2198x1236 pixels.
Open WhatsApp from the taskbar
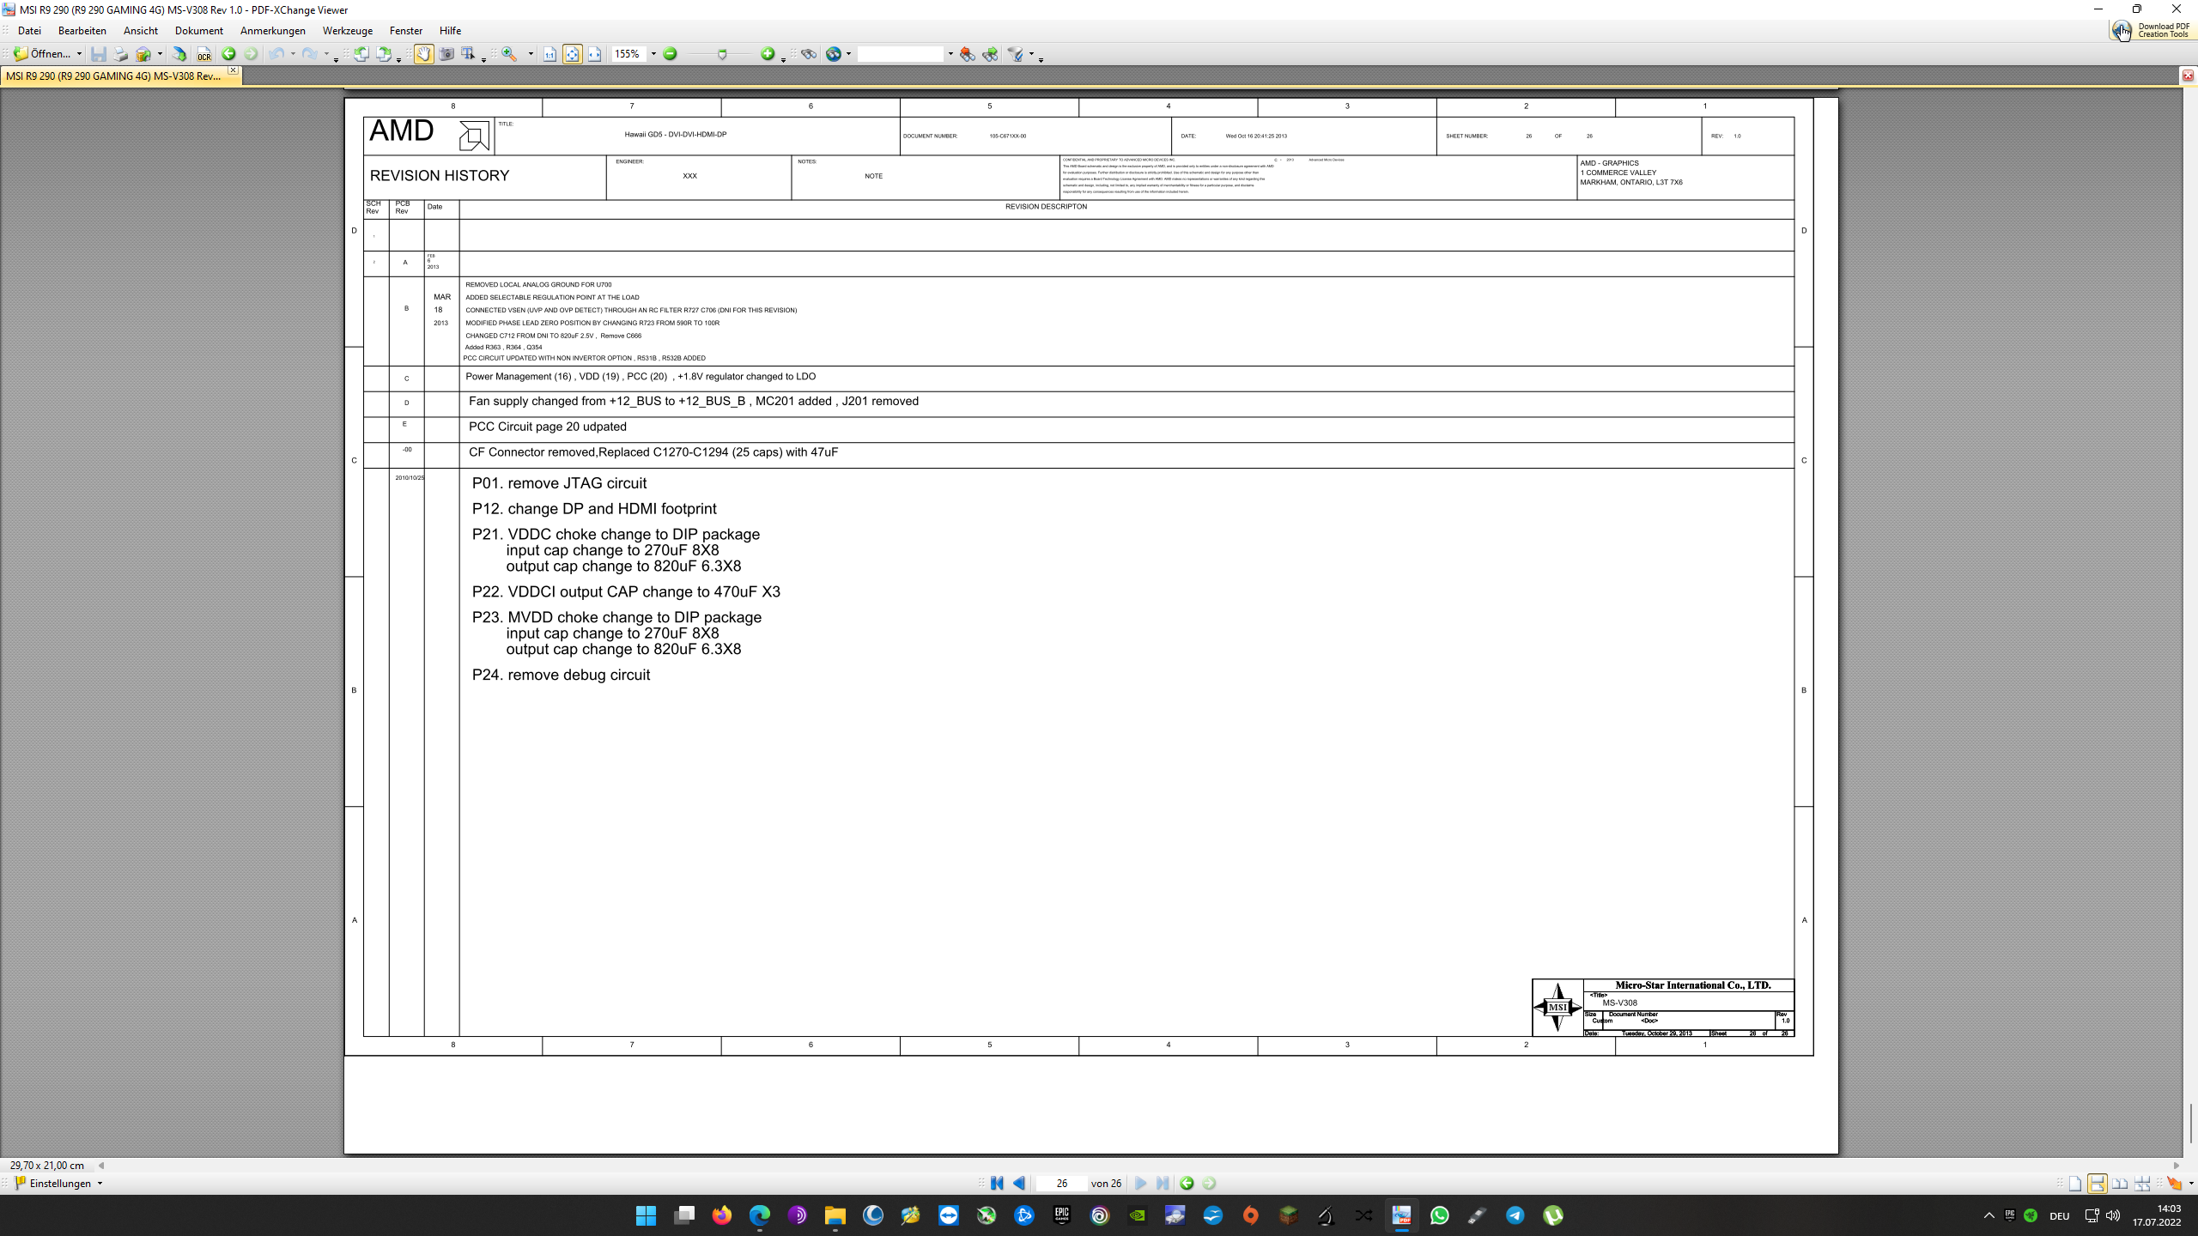tap(1439, 1215)
